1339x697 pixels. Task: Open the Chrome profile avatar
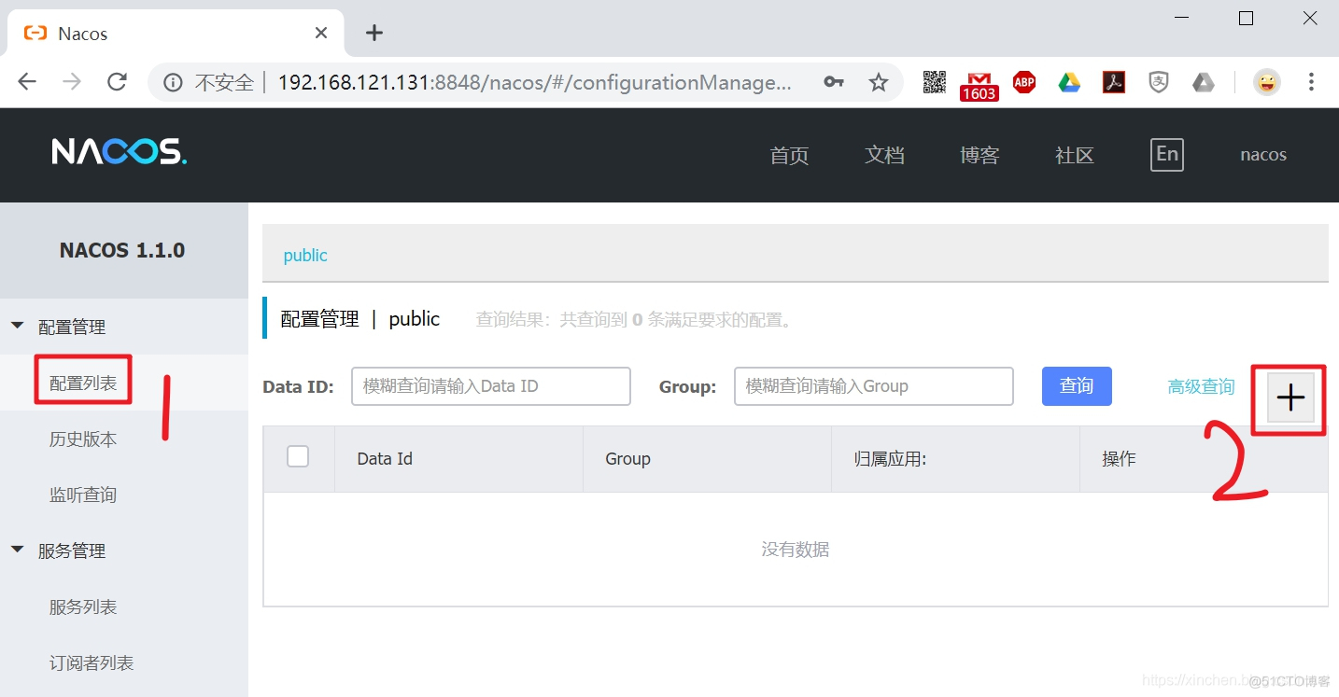coord(1266,82)
